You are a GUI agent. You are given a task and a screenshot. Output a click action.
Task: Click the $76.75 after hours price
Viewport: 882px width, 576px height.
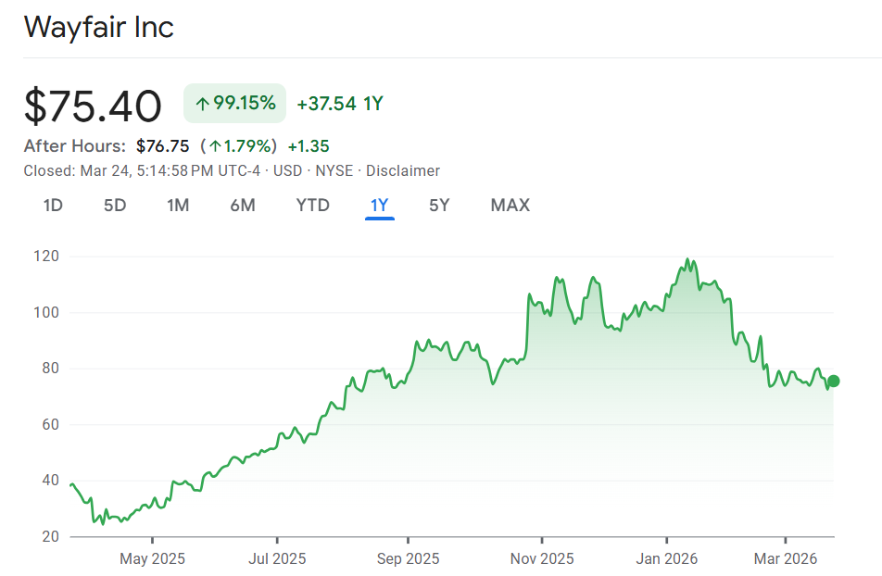(x=162, y=146)
